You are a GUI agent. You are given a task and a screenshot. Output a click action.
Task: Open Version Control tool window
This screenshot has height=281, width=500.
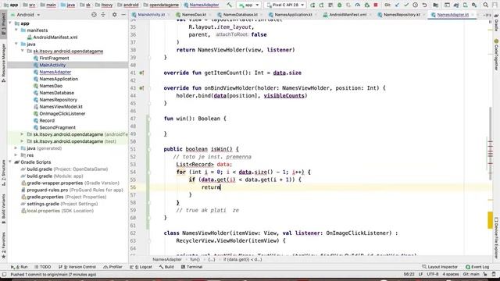(77, 267)
